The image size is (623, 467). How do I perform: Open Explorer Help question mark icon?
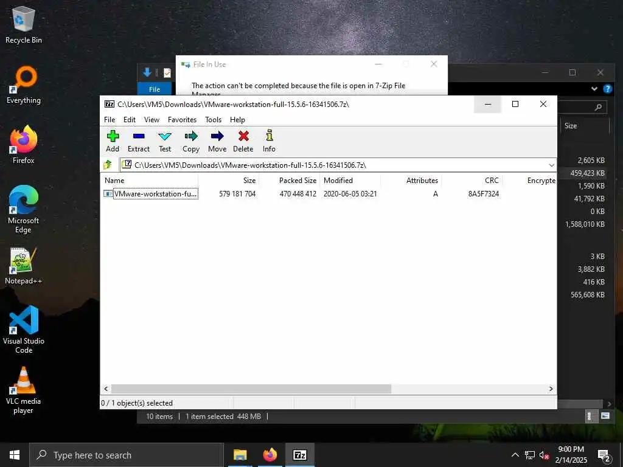608,89
